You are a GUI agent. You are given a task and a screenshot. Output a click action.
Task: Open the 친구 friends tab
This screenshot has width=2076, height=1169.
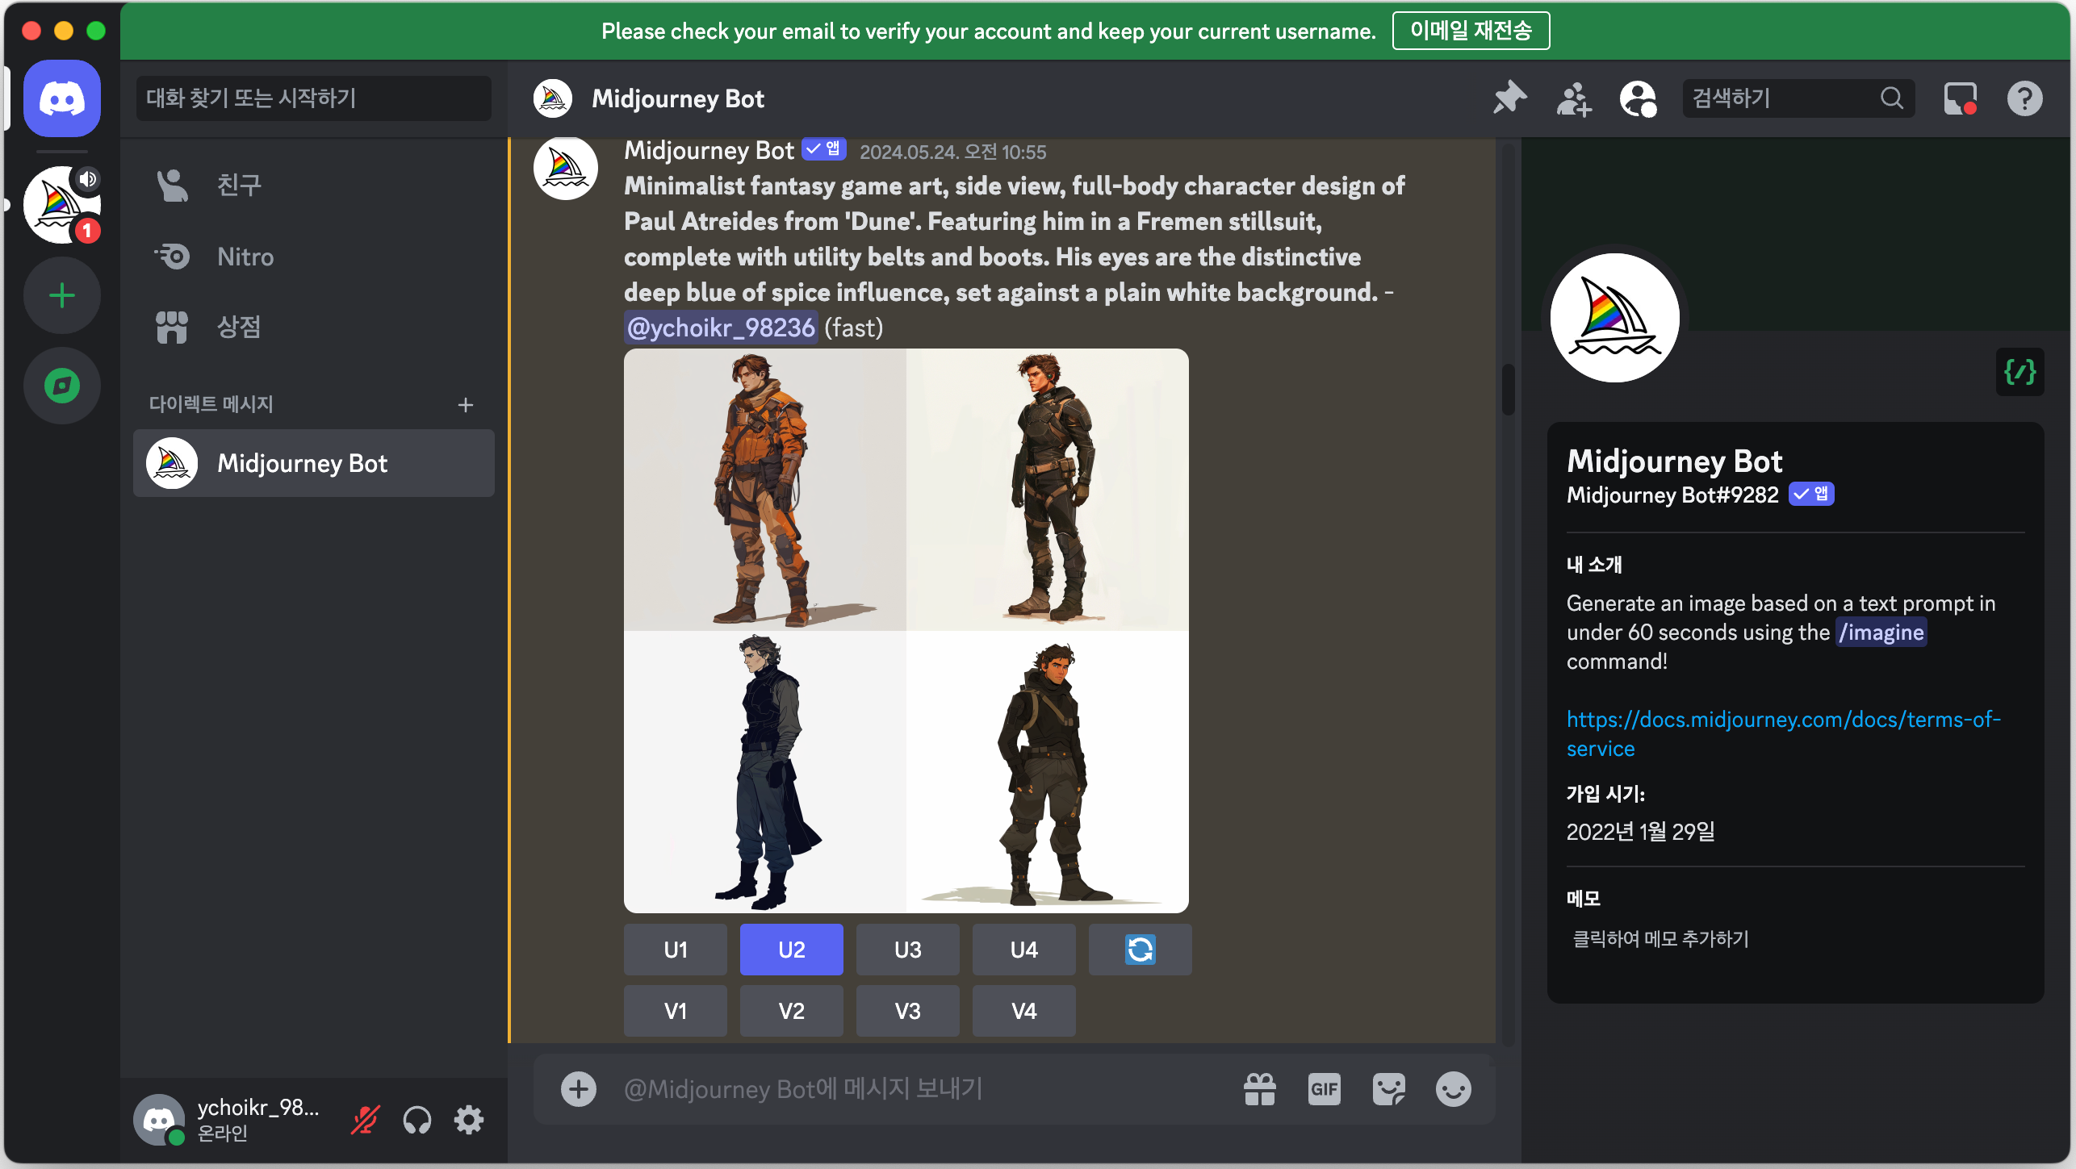(x=239, y=186)
